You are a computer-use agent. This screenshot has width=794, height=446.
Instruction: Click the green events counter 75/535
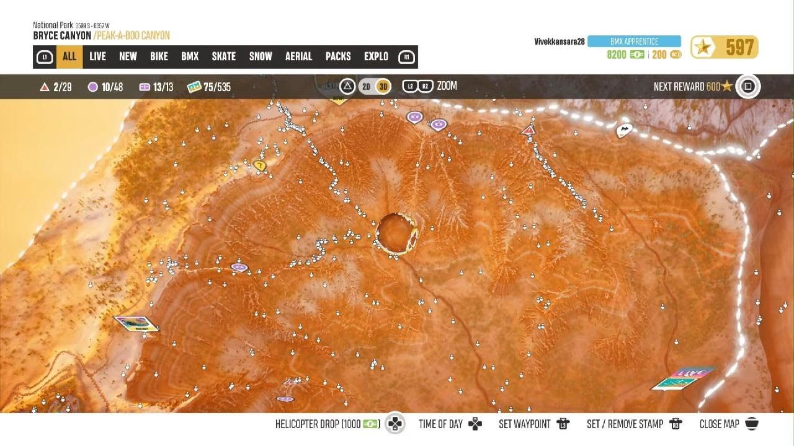coord(209,87)
